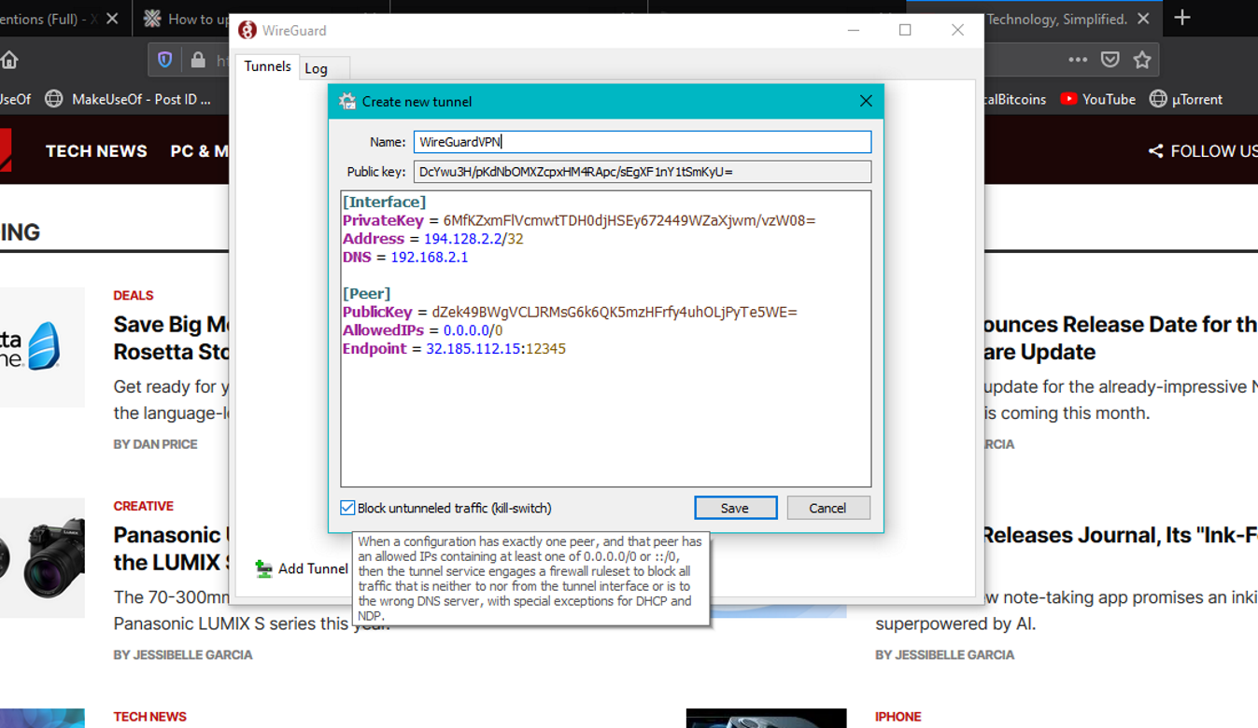
Task: Switch to the Log tab
Action: (317, 68)
